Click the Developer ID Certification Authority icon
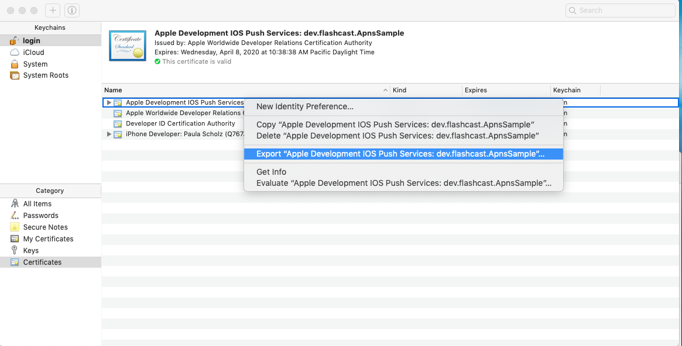The width and height of the screenshot is (682, 346). pos(118,124)
